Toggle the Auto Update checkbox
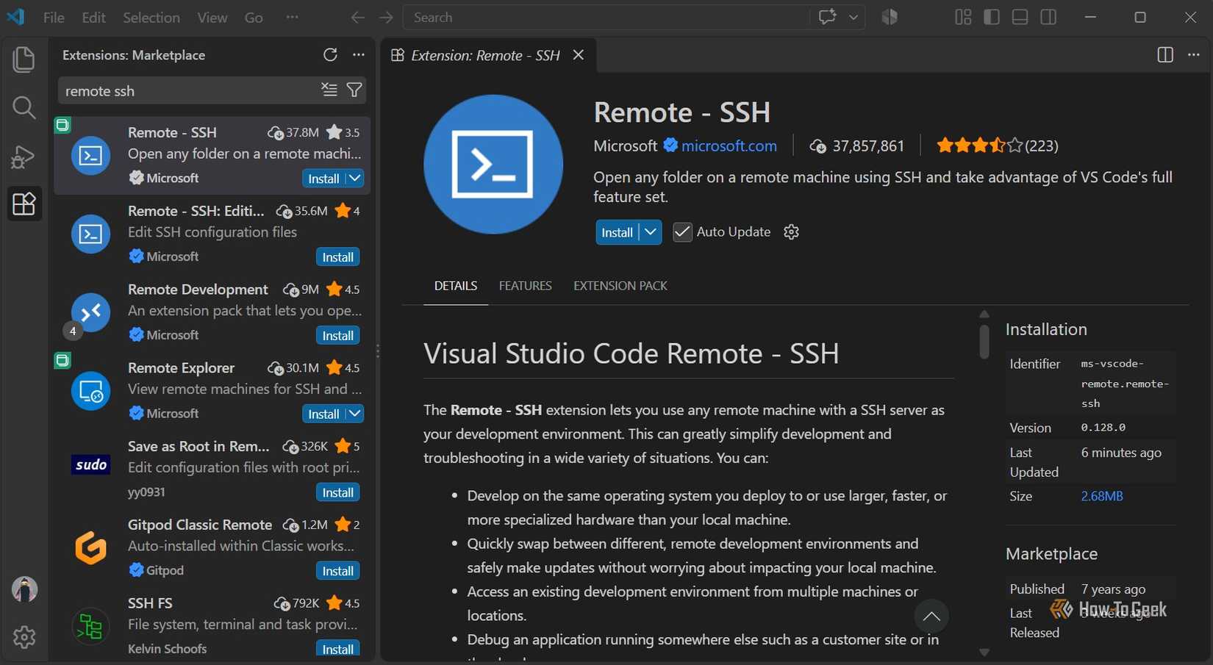The image size is (1213, 665). pyautogui.click(x=682, y=232)
